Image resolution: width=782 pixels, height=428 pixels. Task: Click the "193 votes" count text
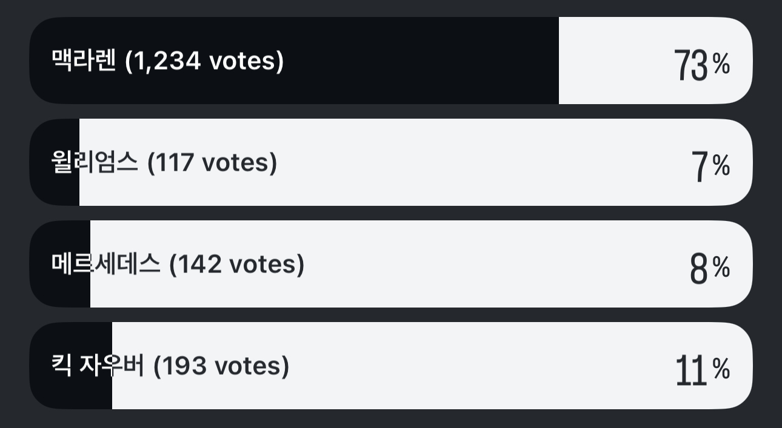[x=221, y=366]
